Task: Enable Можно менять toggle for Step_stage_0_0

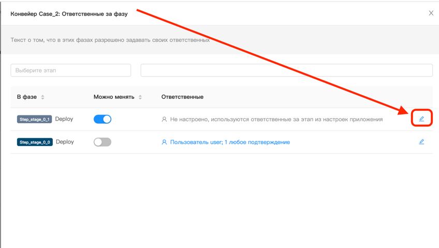Action: pyautogui.click(x=103, y=142)
